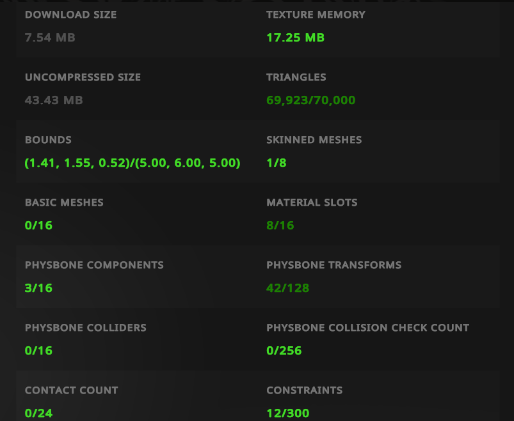Image resolution: width=514 pixels, height=421 pixels.
Task: Select the 3/16 physbone components value
Action: pyautogui.click(x=38, y=288)
